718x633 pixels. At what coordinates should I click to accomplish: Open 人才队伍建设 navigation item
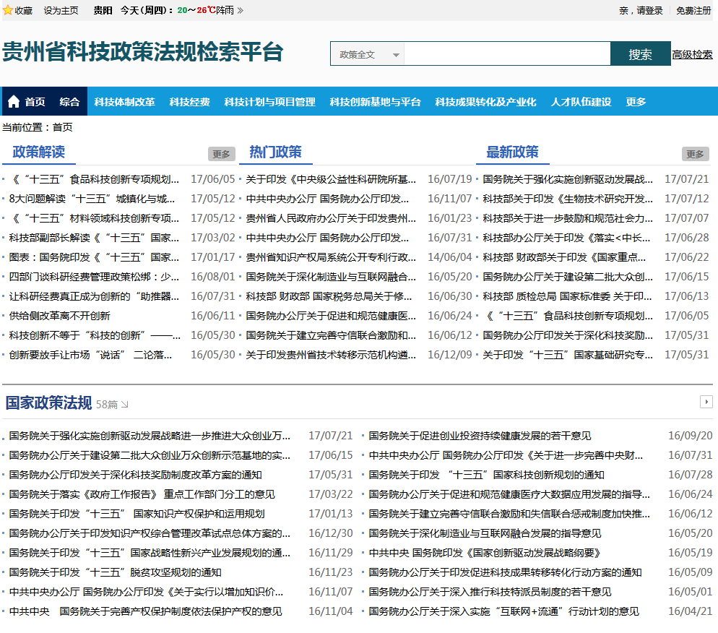click(581, 102)
